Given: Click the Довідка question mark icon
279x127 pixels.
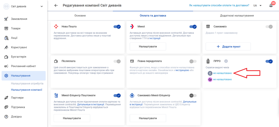Looking at the screenshot, I should (6, 117).
